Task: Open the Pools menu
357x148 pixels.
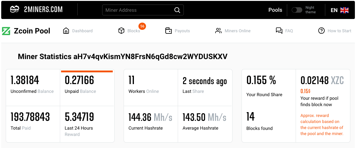Action: click(275, 10)
